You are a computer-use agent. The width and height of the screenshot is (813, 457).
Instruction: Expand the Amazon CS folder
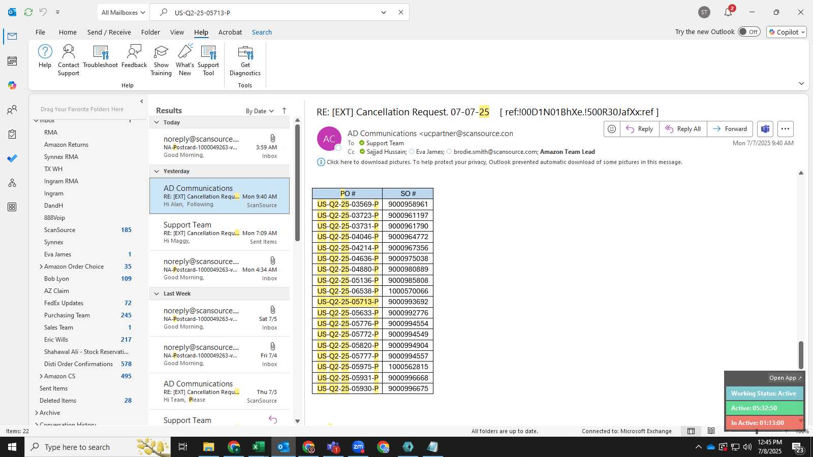pyautogui.click(x=41, y=376)
